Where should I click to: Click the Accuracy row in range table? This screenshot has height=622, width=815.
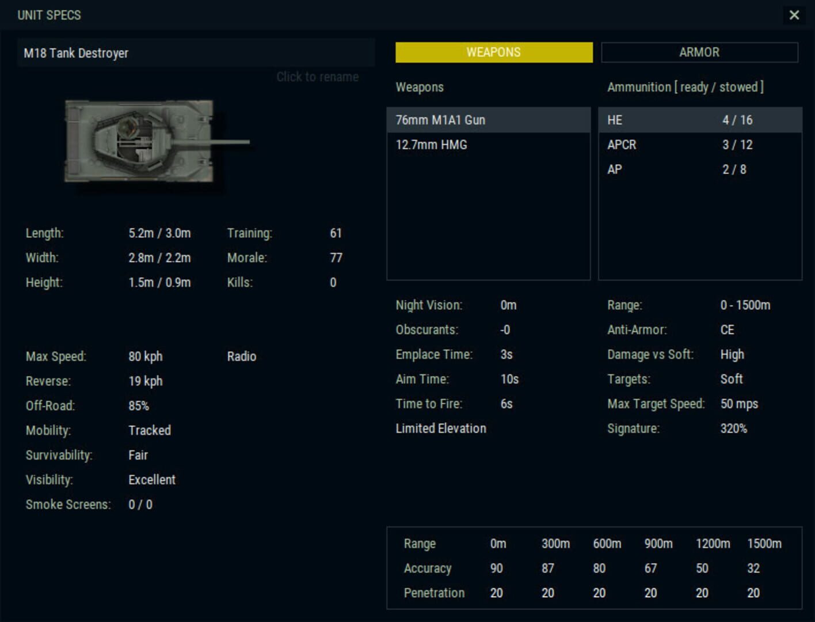pyautogui.click(x=428, y=568)
